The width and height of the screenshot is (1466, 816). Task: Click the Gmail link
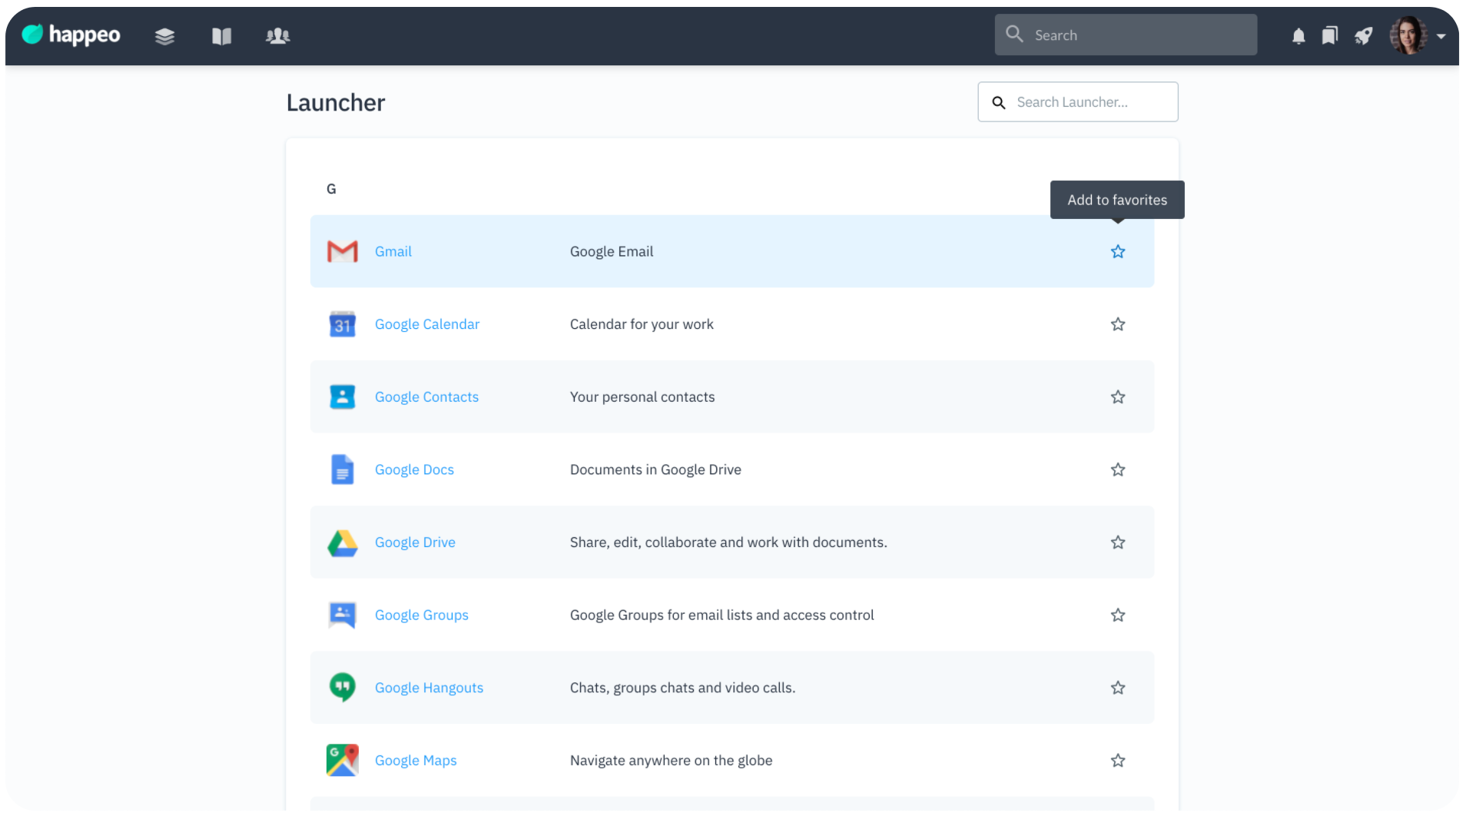393,252
